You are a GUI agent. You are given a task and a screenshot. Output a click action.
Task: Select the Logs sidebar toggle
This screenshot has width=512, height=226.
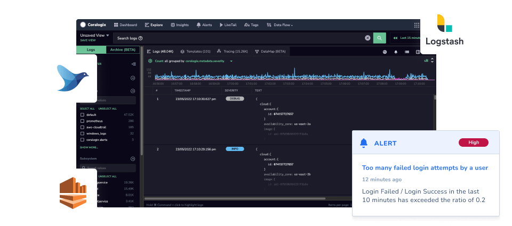point(91,50)
